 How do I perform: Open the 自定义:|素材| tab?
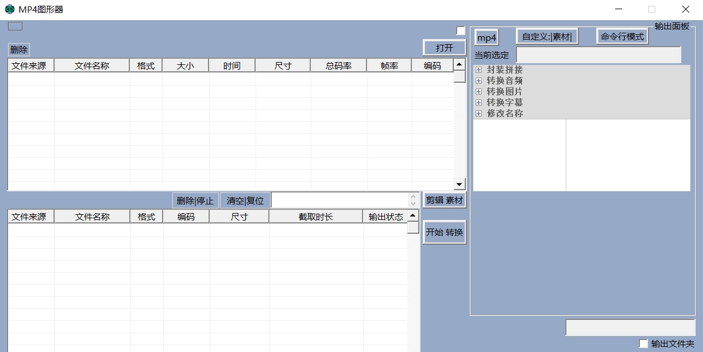547,37
